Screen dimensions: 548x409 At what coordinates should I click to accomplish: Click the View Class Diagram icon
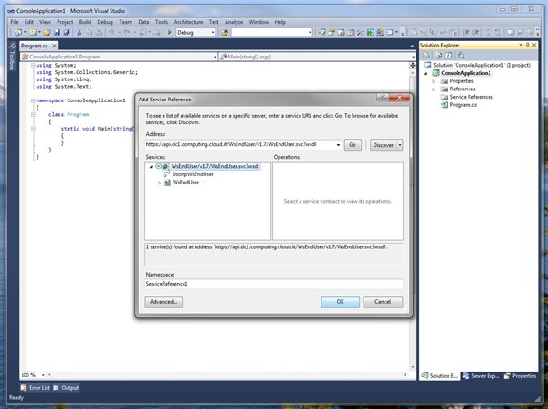pyautogui.click(x=461, y=55)
